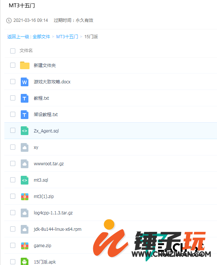
Task: Select the checkbox for jdk-8u144-linux-x64.rpm
Action: point(13,229)
